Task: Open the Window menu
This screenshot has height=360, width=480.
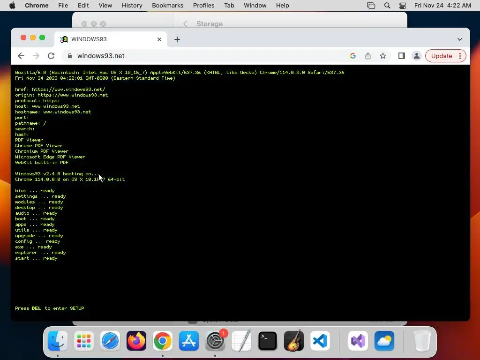Action: click(x=255, y=5)
